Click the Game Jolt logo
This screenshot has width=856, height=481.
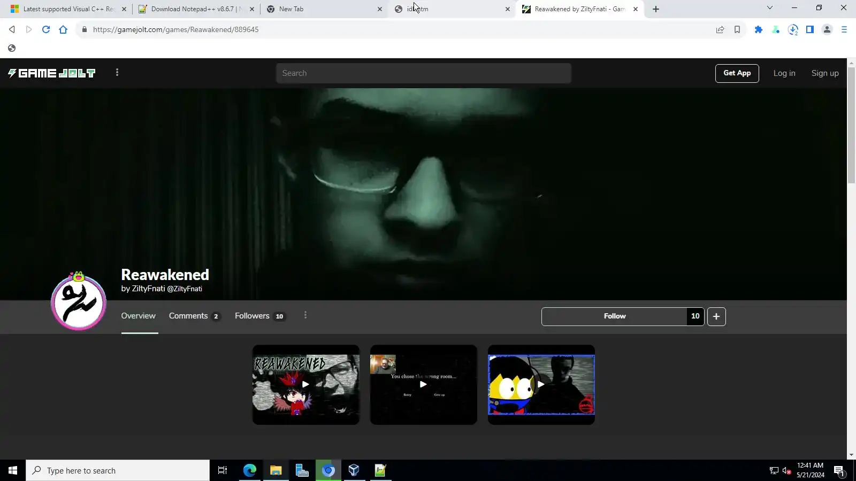(x=51, y=73)
